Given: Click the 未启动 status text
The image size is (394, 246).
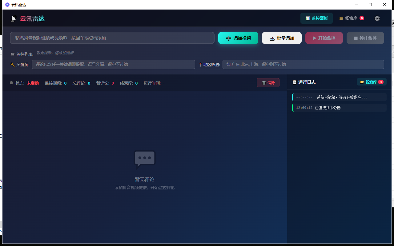Looking at the screenshot, I should (33, 83).
